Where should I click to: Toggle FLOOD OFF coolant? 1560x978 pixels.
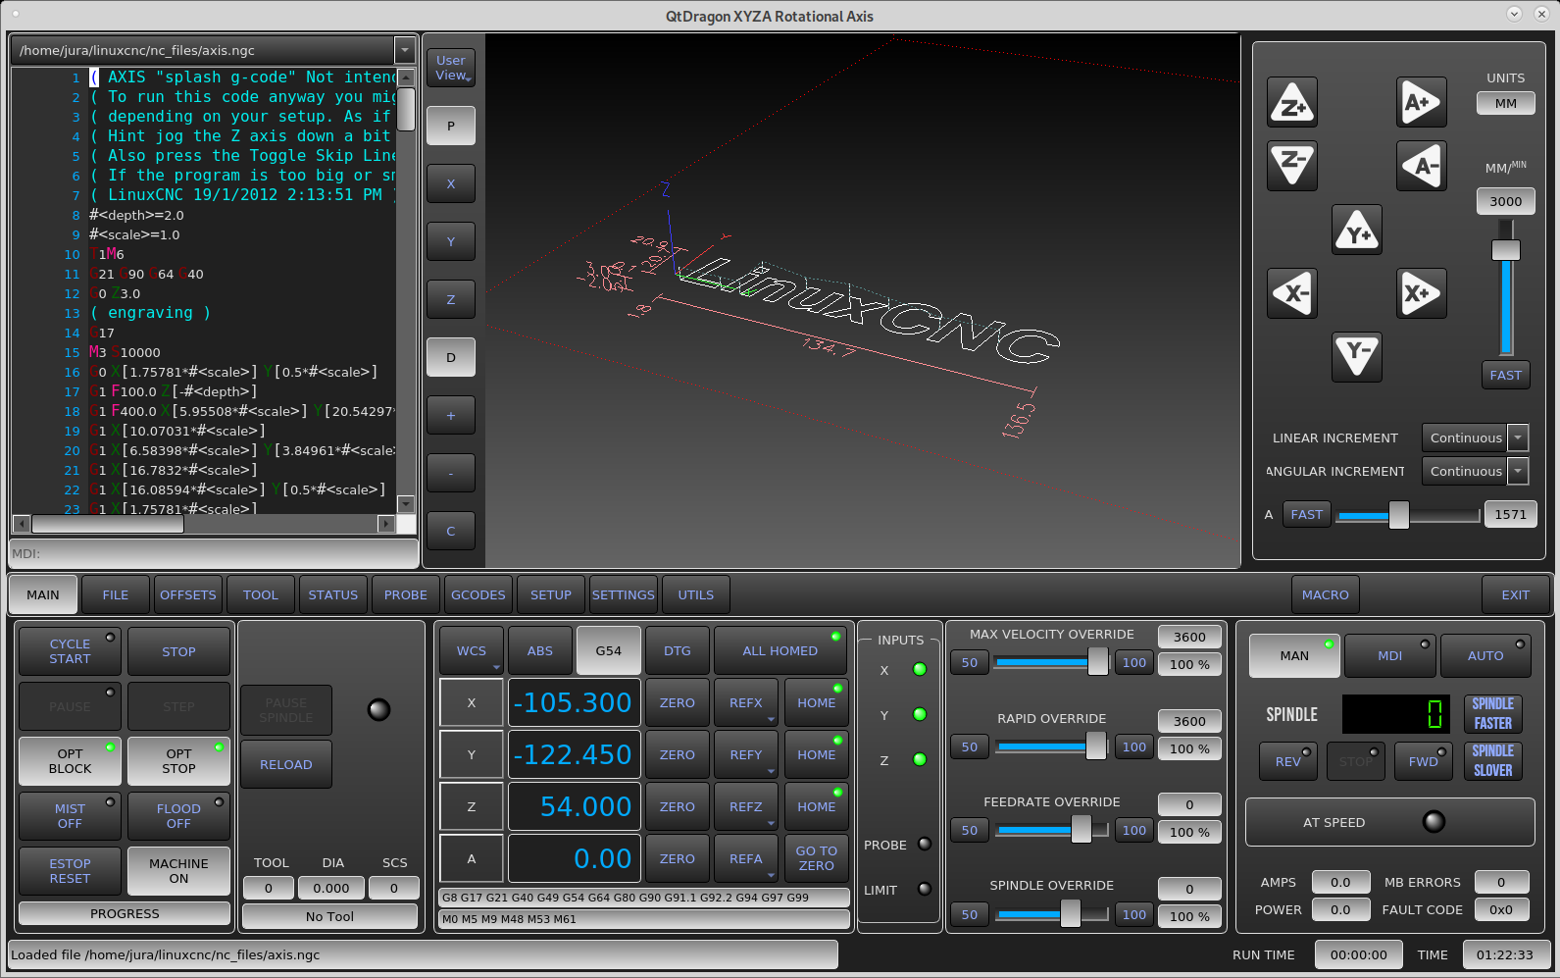(178, 816)
